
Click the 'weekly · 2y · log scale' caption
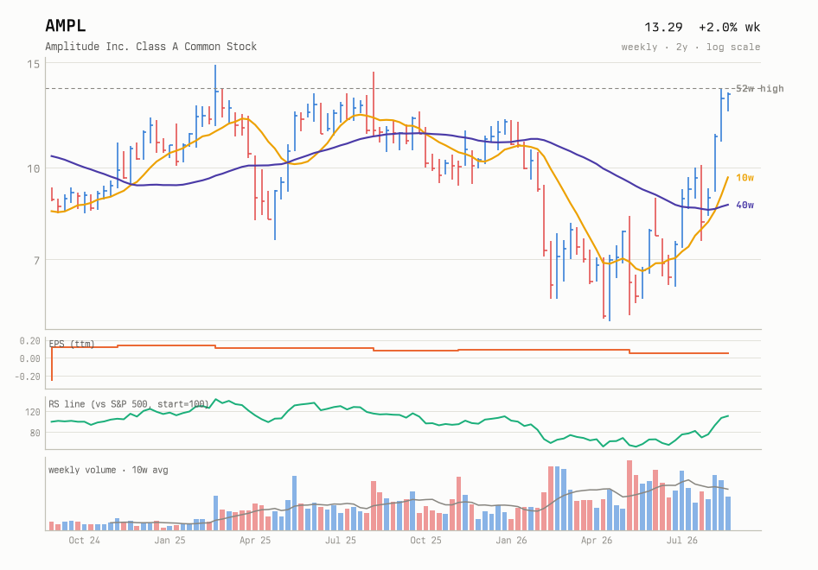691,47
